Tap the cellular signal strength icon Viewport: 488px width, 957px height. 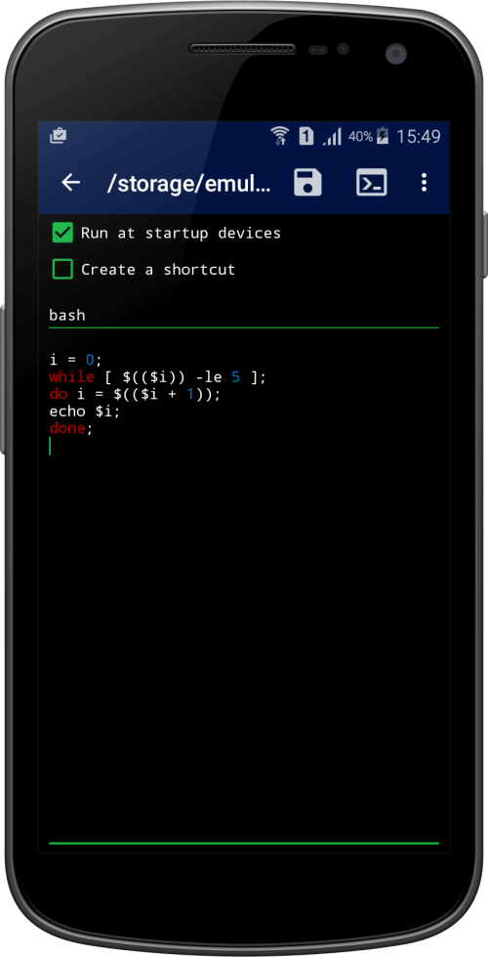[x=332, y=136]
